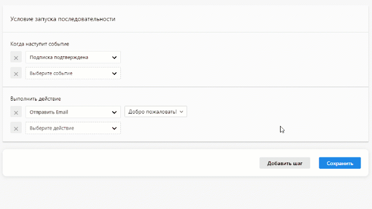The image size is (372, 209).
Task: Click the 'Выполнить действие' section label
Action: [x=36, y=99]
